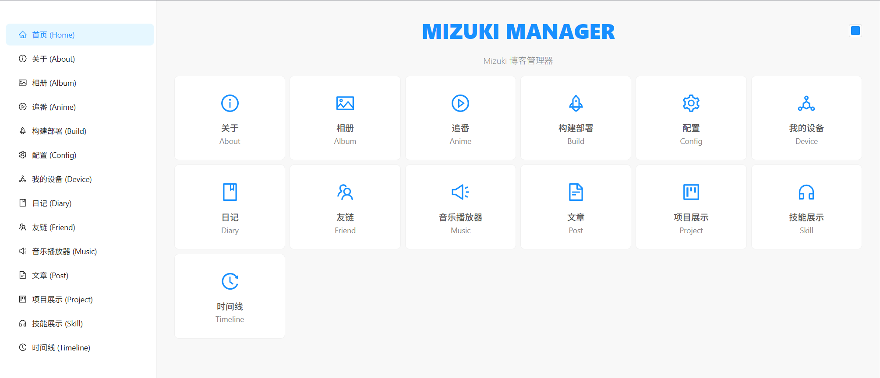
Task: Click the 相册 title on the Album card
Action: click(345, 128)
